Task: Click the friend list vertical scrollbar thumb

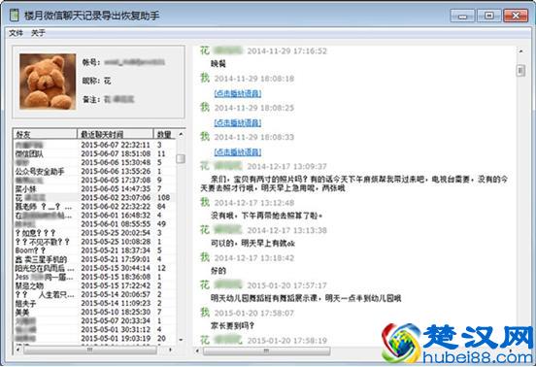Action: [x=181, y=158]
